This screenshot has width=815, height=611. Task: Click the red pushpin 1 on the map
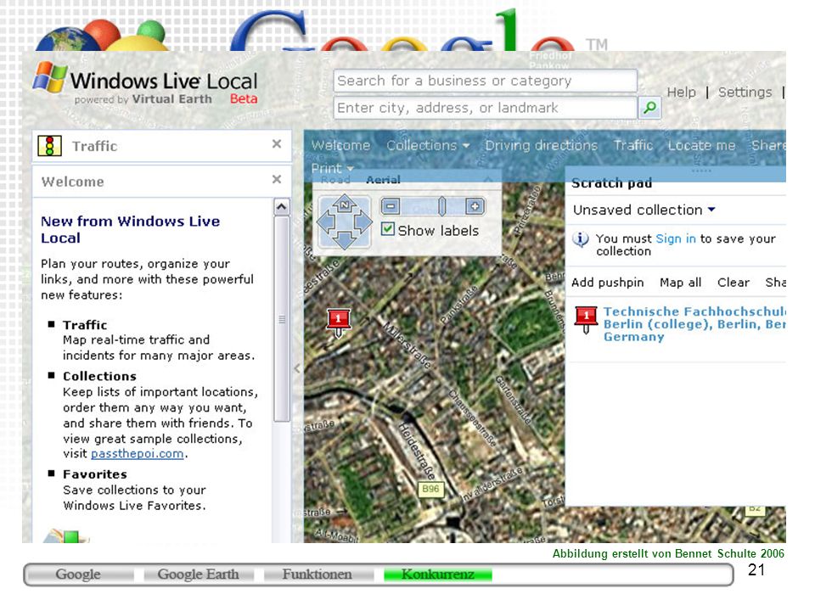click(339, 322)
